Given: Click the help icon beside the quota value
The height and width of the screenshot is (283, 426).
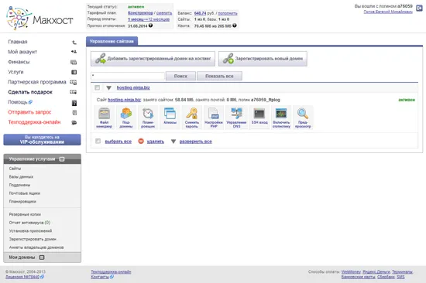Looking at the screenshot, I should (235, 26).
